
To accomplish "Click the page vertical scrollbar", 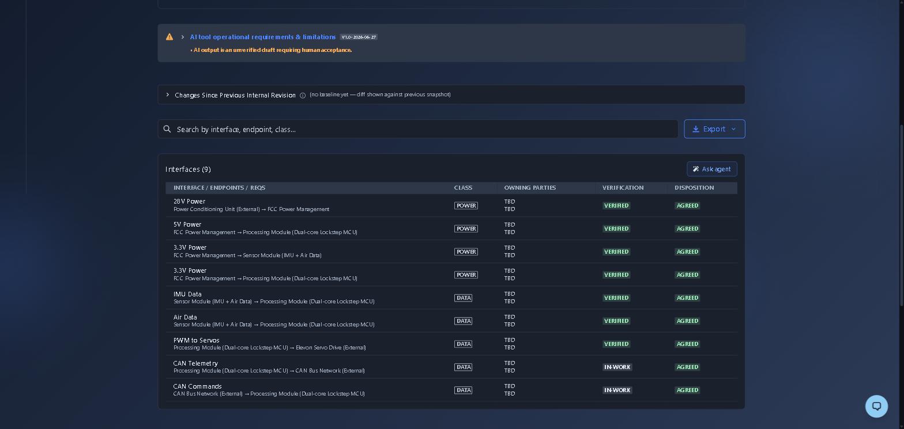I will tap(901, 215).
